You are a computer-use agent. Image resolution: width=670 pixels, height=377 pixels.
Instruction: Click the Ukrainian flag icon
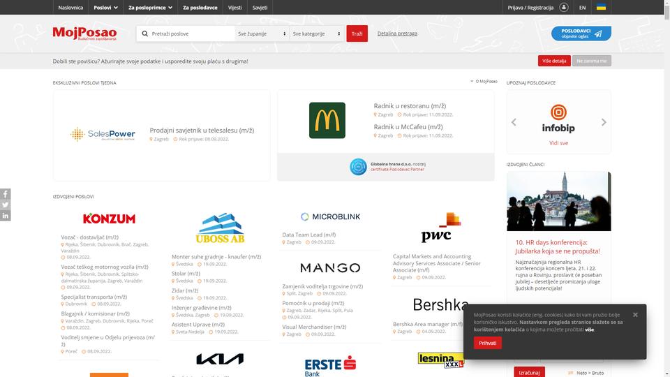pyautogui.click(x=601, y=7)
